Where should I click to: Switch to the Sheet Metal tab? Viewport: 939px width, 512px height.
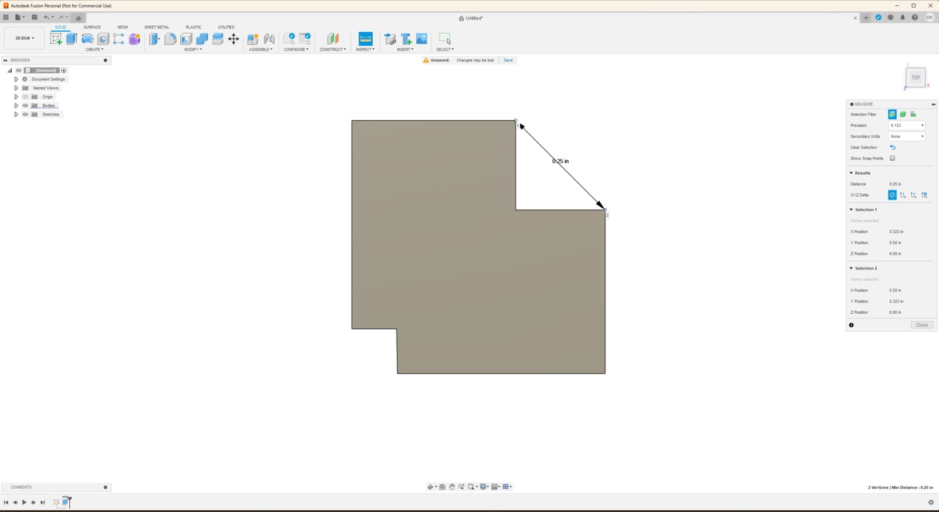click(157, 27)
